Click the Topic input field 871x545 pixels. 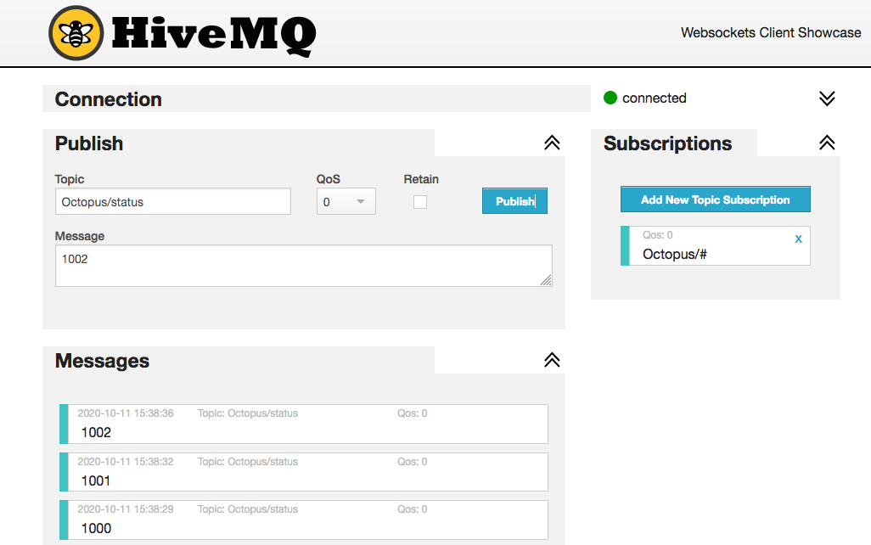click(173, 202)
